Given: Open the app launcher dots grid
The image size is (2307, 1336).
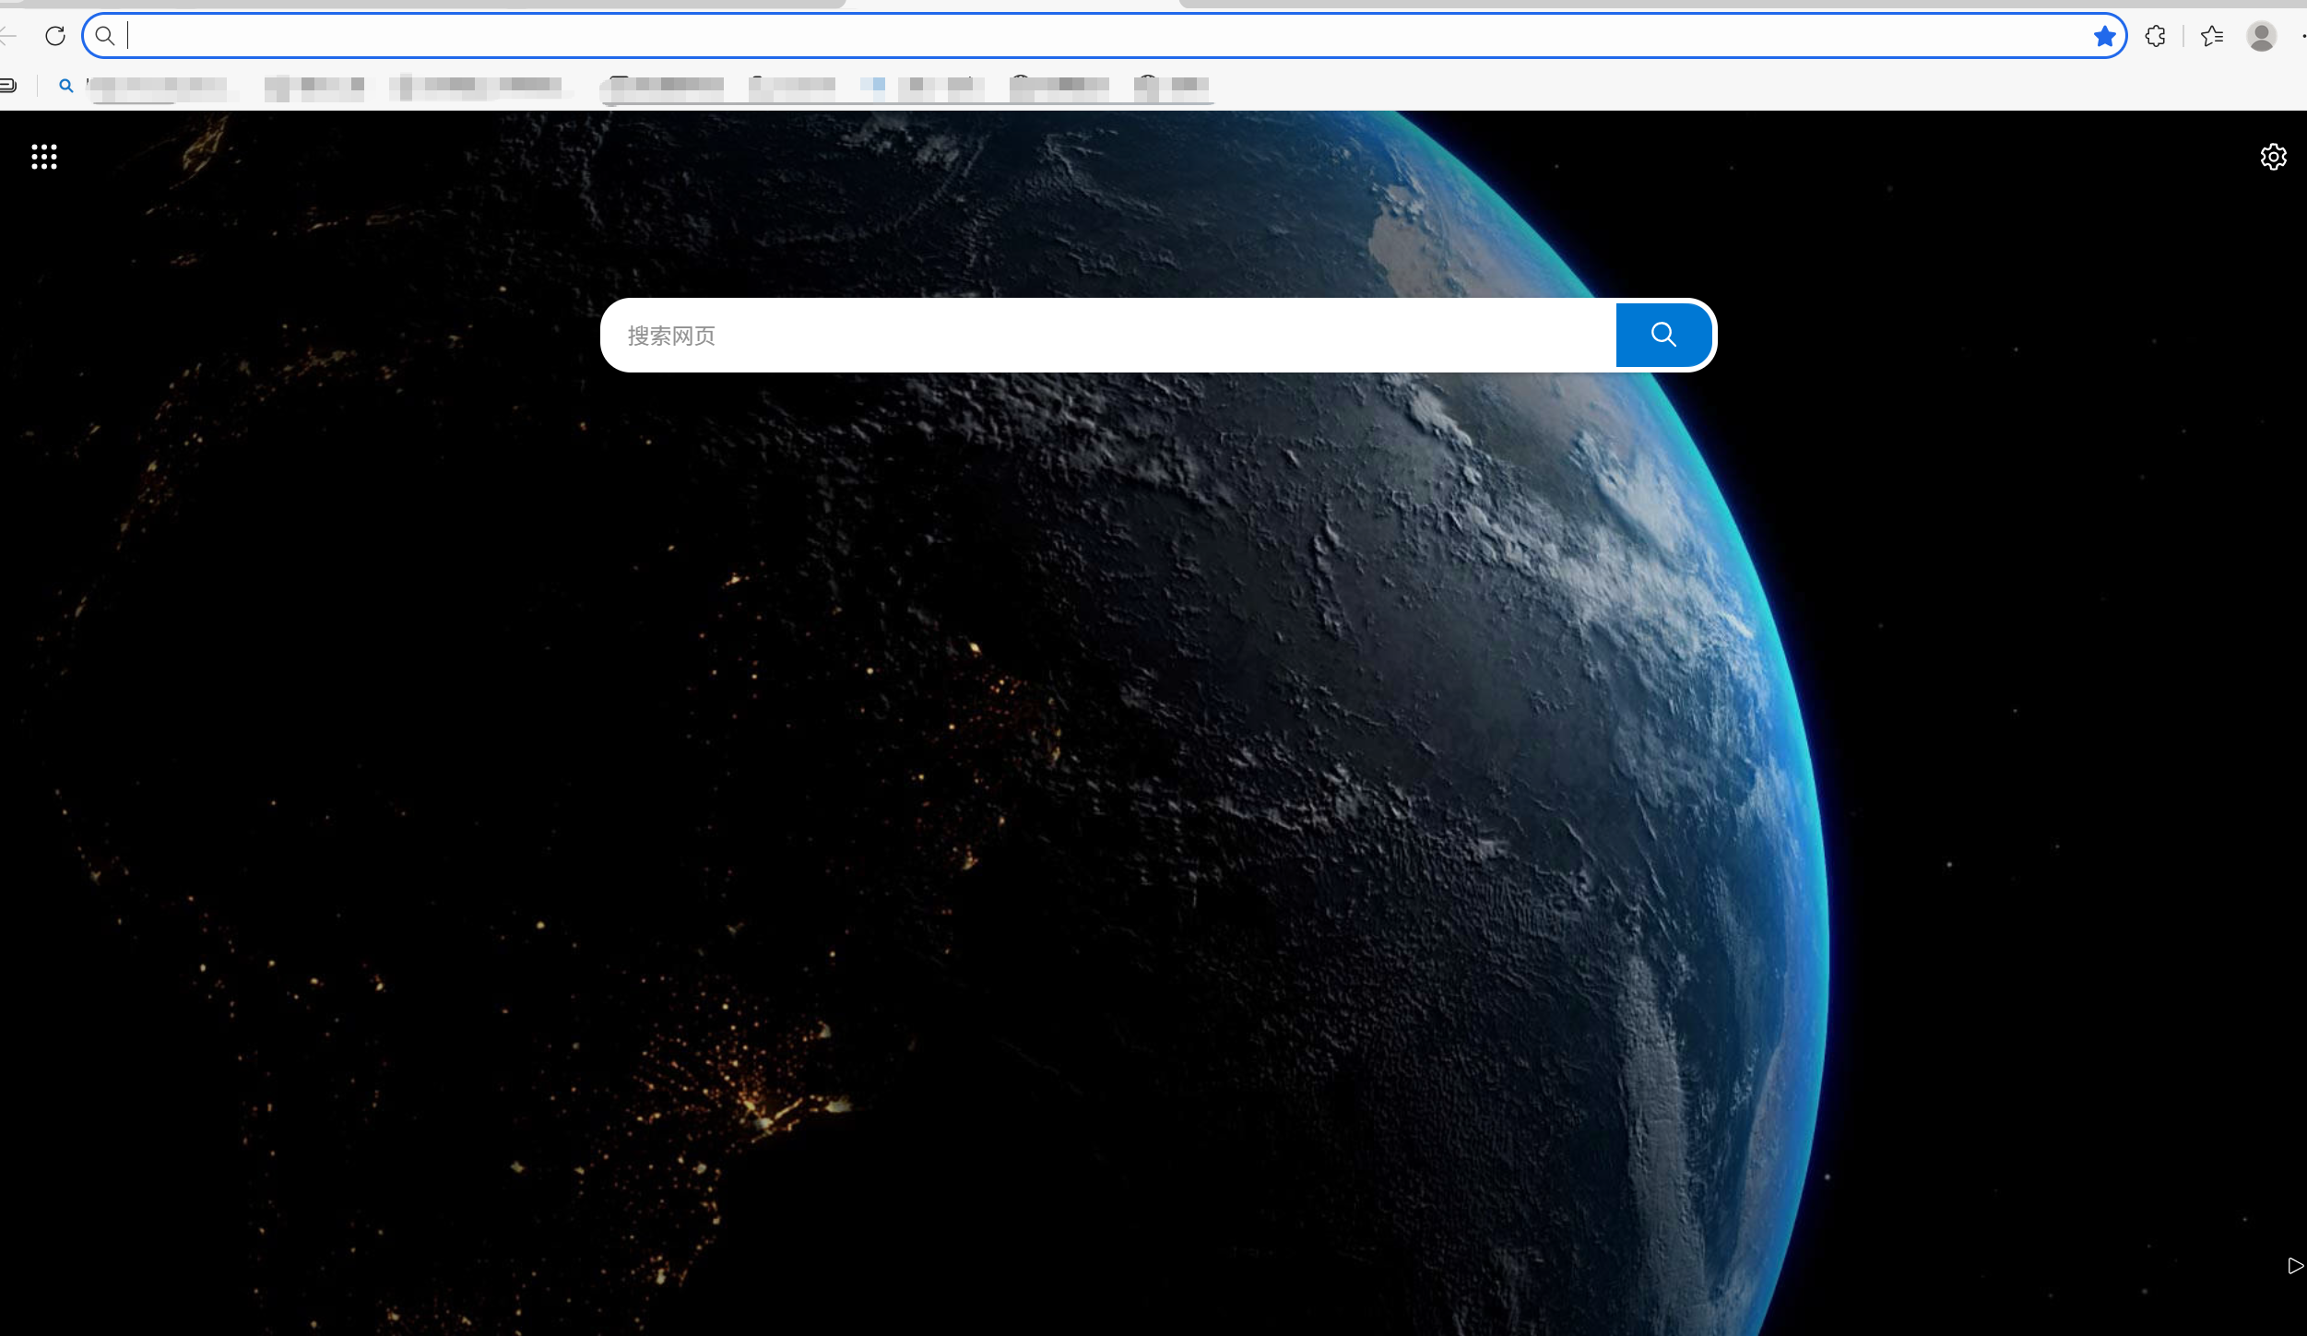Looking at the screenshot, I should (x=43, y=157).
